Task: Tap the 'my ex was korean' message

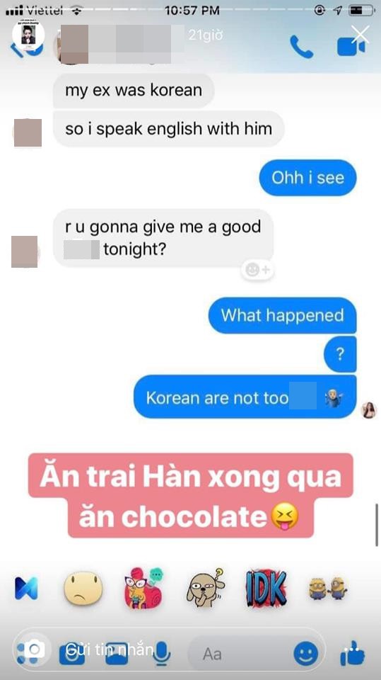Action: point(134,90)
